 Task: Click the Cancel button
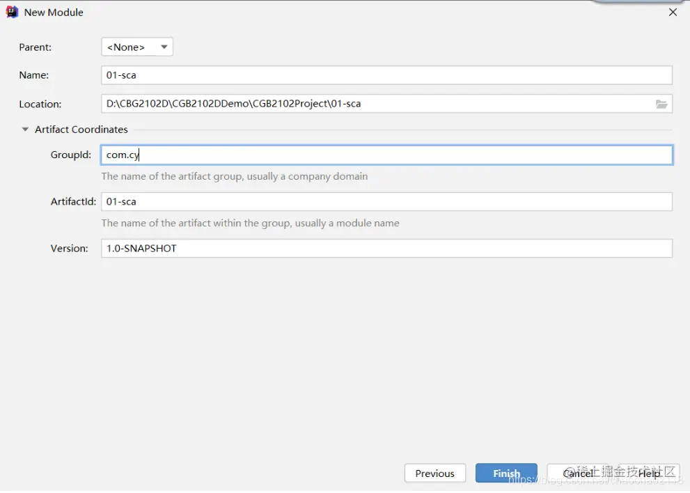[577, 474]
